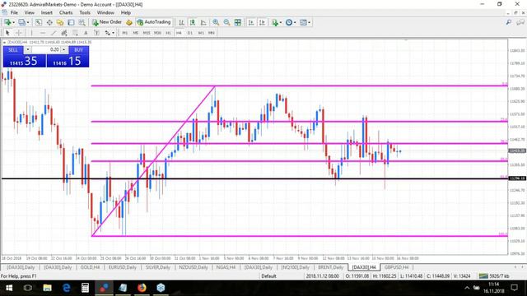
Task: Zoom out of the chart
Action: pos(227,22)
